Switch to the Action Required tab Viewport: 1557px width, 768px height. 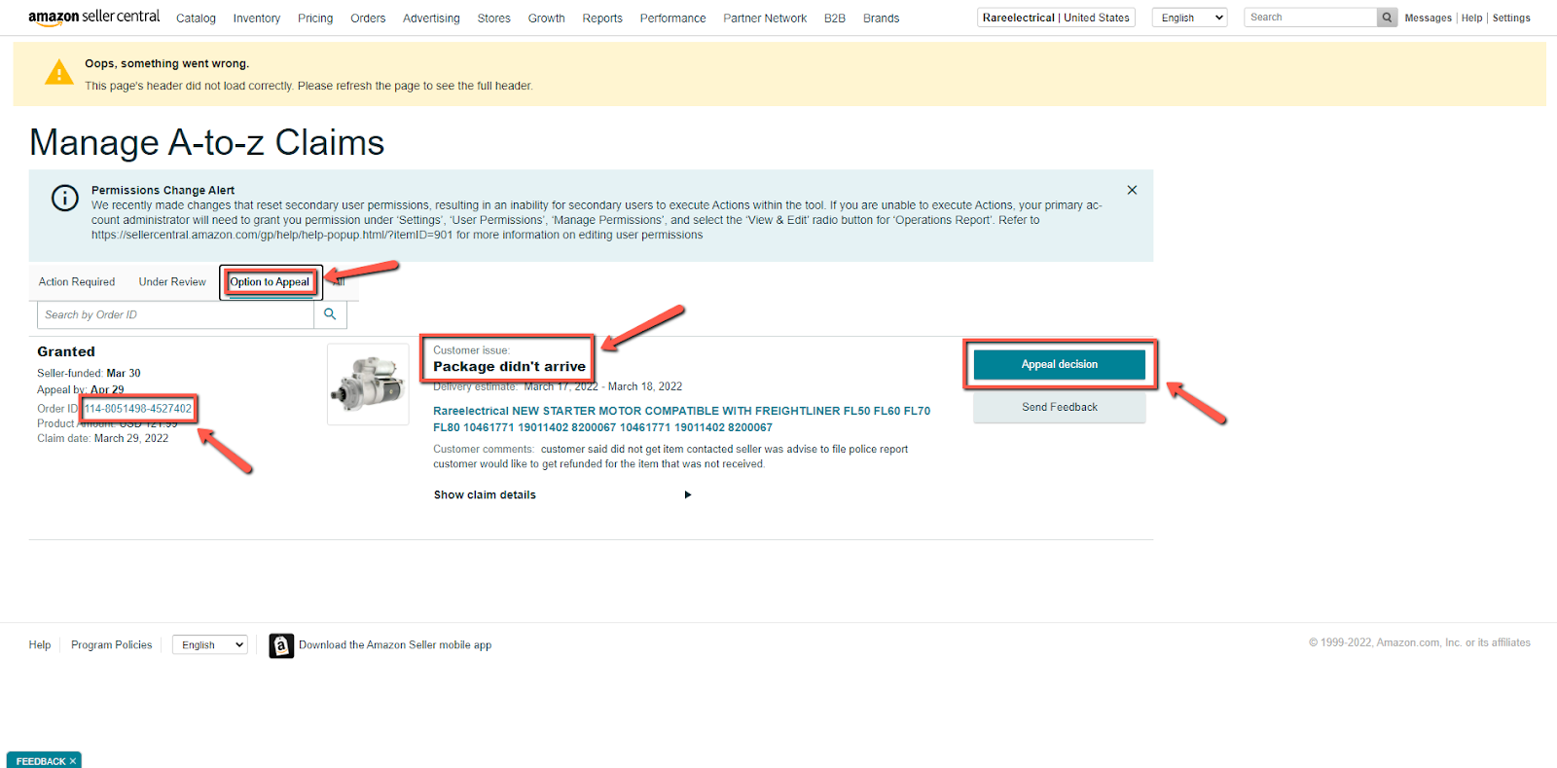(x=77, y=282)
